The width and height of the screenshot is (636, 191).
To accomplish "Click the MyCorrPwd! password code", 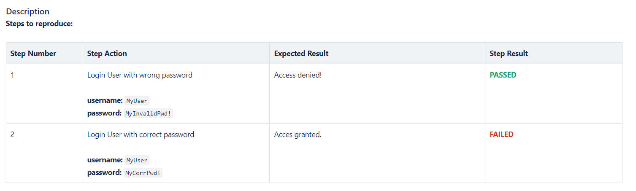I will pos(143,173).
